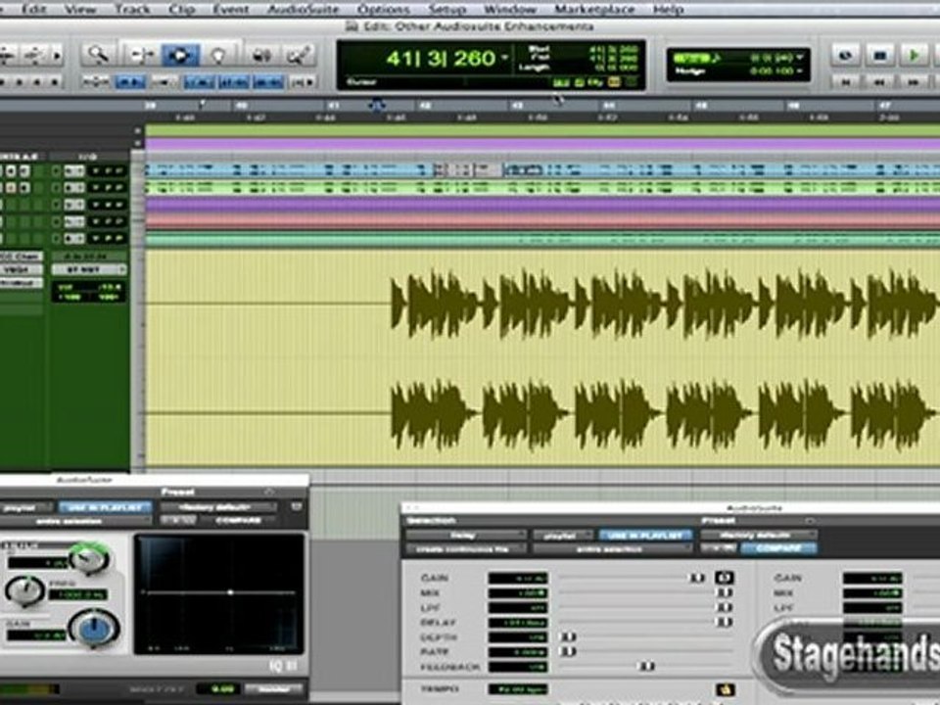Open the Grid value dropdown arrow
The height and width of the screenshot is (705, 940).
[800, 58]
